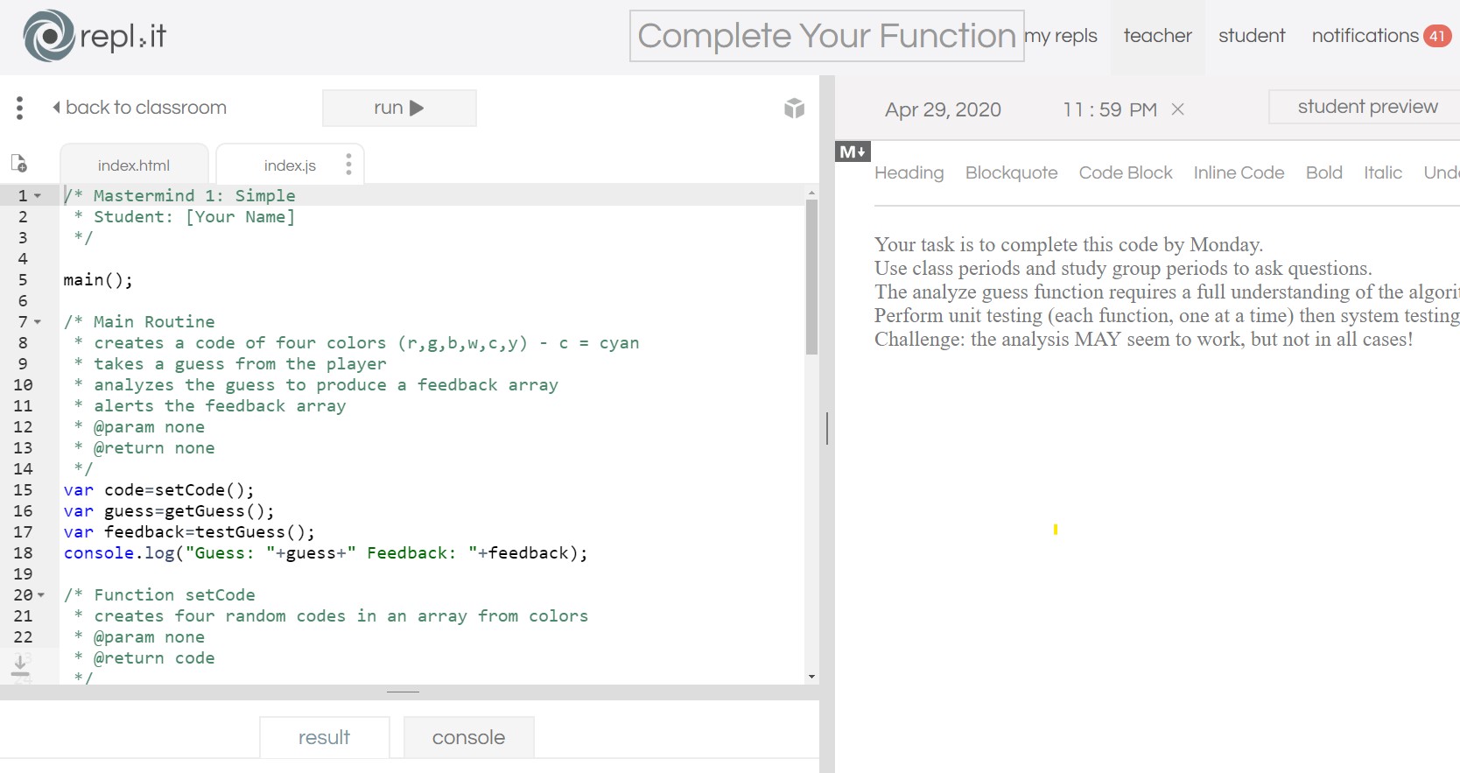Switch to the console tab
The image size is (1460, 773).
[x=468, y=737]
